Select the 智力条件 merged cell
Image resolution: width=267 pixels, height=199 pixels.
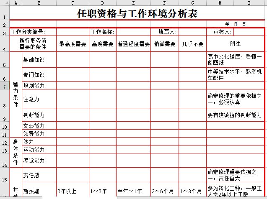tap(16, 95)
